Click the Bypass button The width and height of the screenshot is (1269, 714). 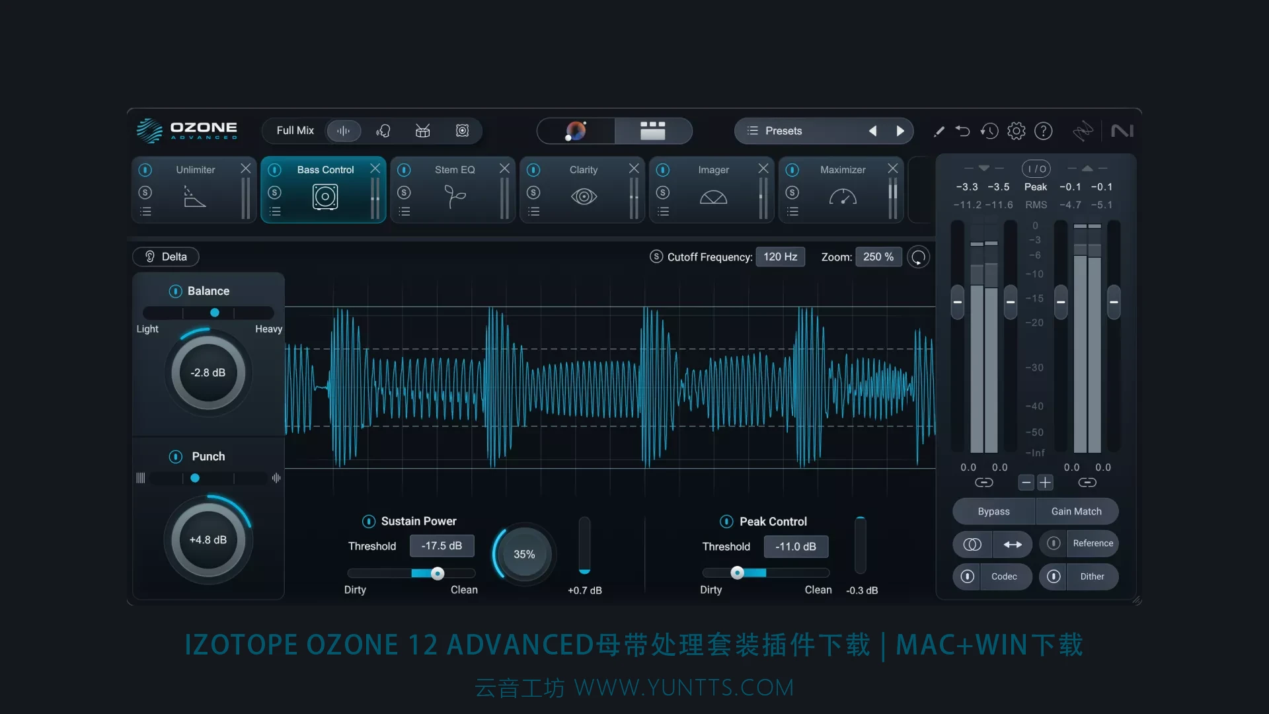pos(993,511)
